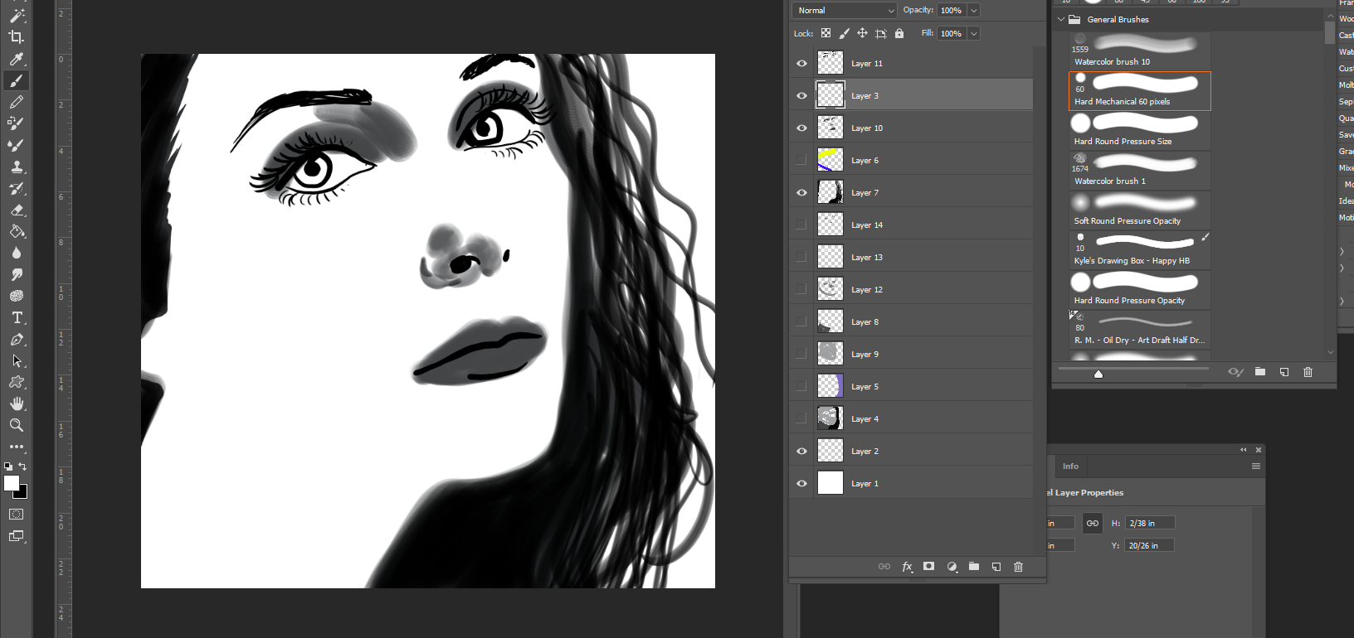Screen dimensions: 1354x638
Task: Select the Hand tool
Action: pyautogui.click(x=16, y=404)
